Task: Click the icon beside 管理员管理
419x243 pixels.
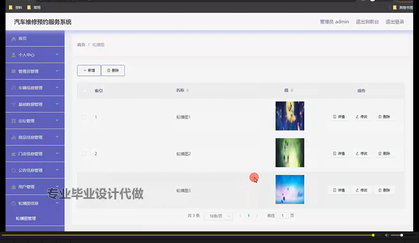Action: click(13, 71)
